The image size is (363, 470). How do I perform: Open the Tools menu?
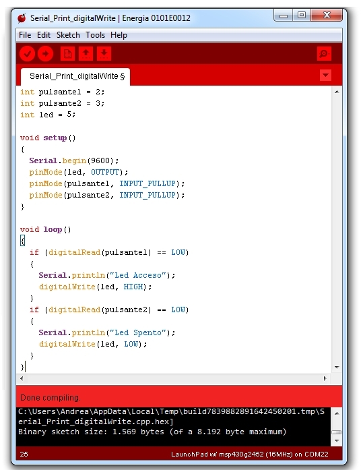(x=95, y=35)
